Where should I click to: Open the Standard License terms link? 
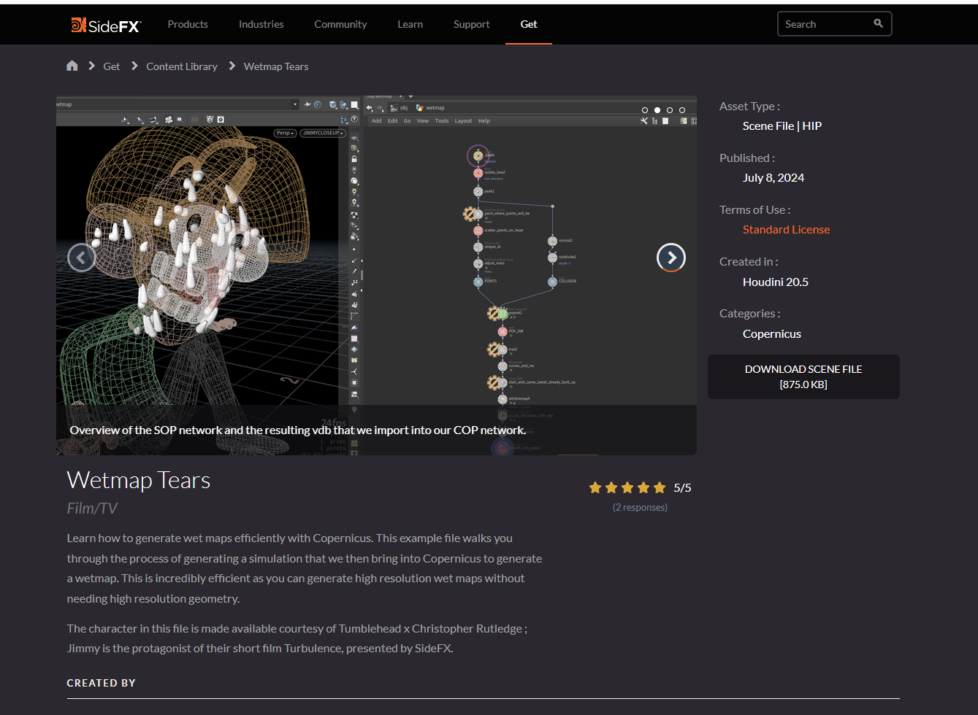click(x=786, y=229)
